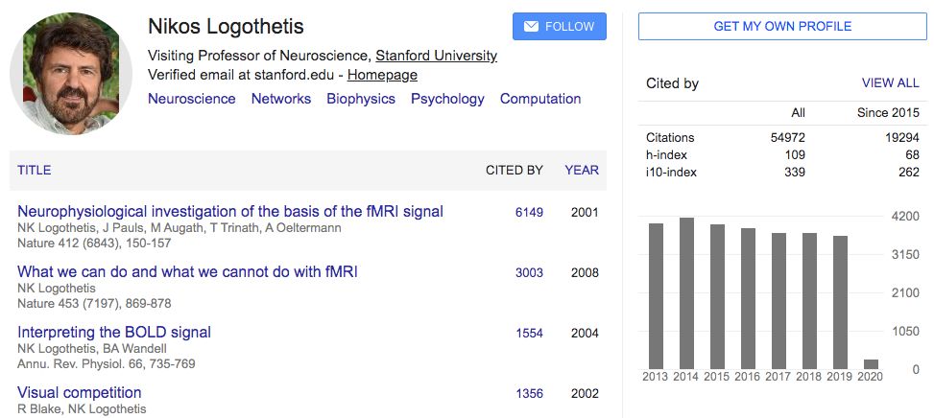Sort publications by Year column
The height and width of the screenshot is (418, 934).
click(581, 171)
